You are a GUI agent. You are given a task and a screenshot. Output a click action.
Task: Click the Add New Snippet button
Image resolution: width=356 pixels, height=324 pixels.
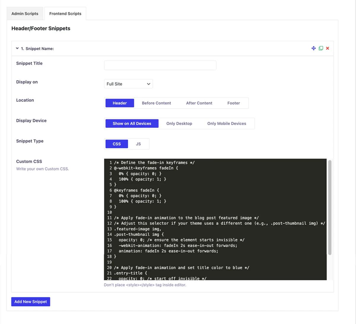point(31,301)
